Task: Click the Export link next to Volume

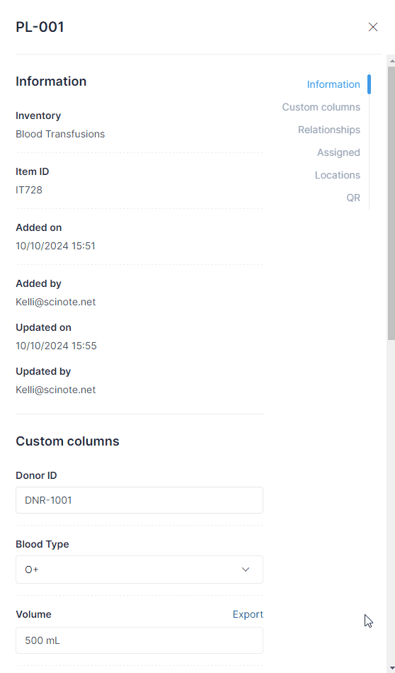Action: [x=248, y=615]
